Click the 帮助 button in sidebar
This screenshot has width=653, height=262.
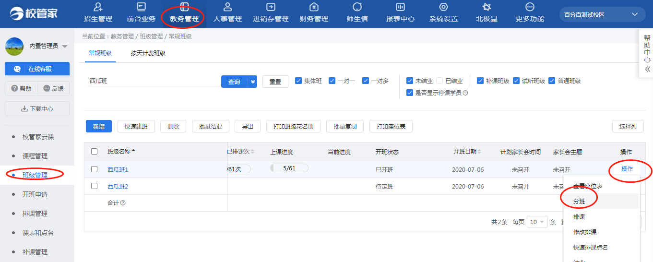pos(21,88)
